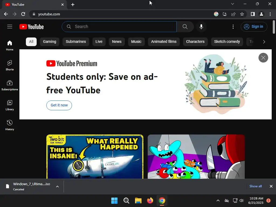The width and height of the screenshot is (276, 207).
Task: Click Show all downloads link
Action: [x=256, y=186]
